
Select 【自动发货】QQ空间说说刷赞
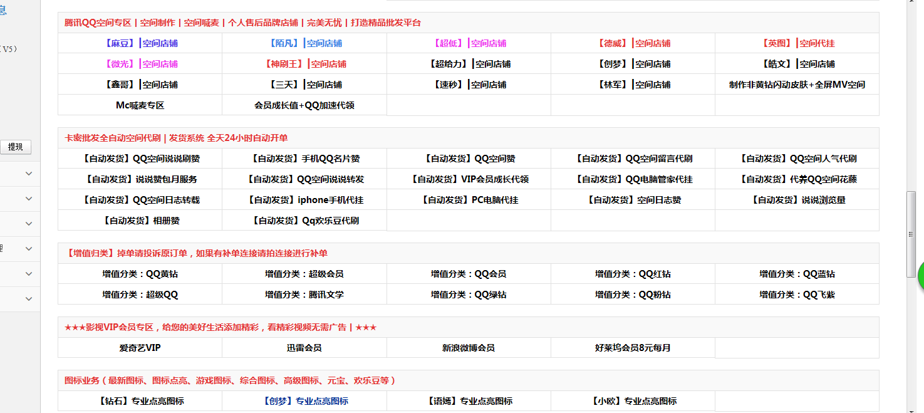click(140, 159)
